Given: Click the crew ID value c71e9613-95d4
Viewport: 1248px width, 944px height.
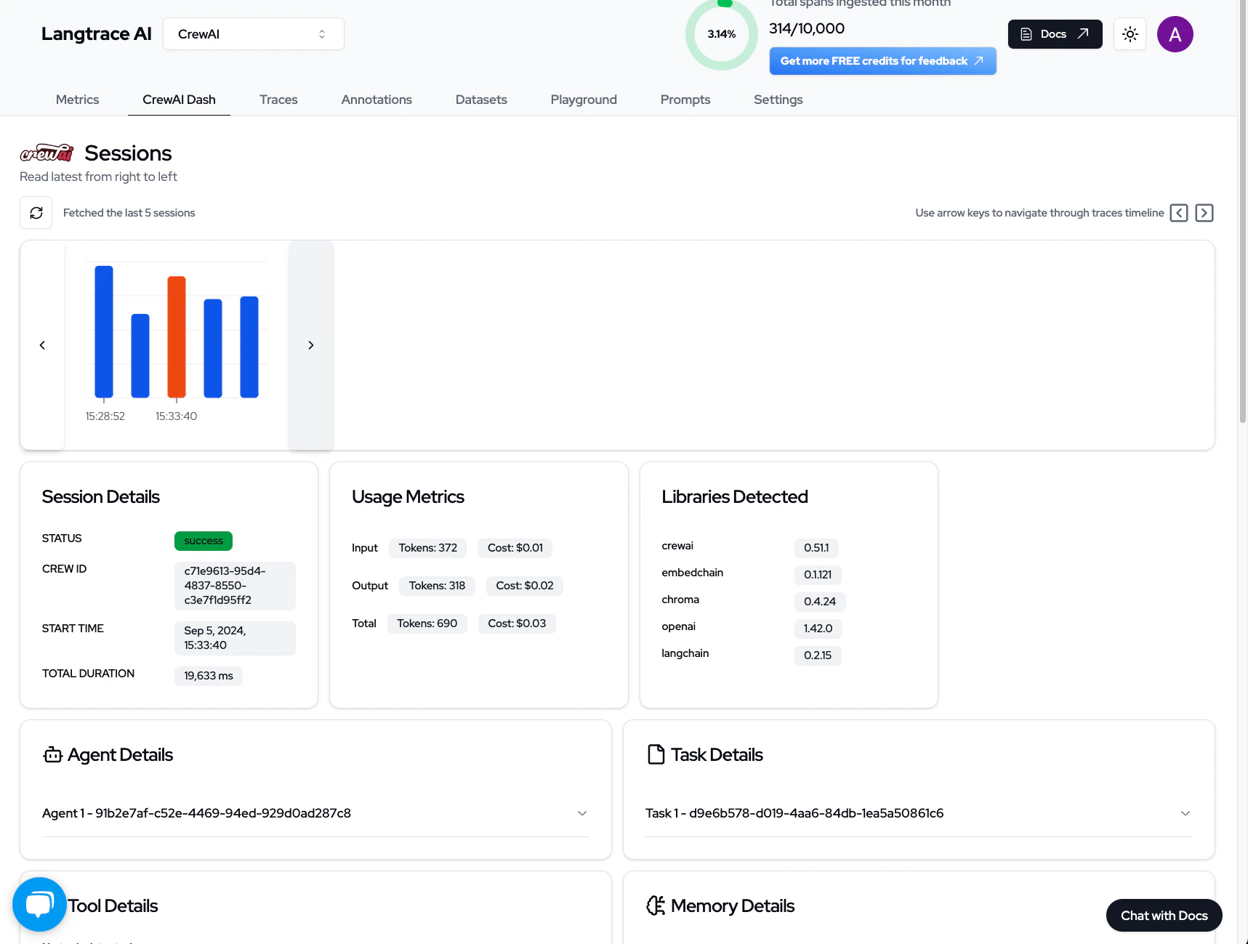Looking at the screenshot, I should [235, 586].
